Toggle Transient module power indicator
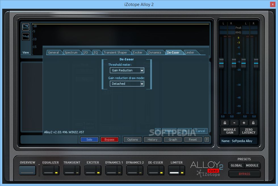Image resolution: width=278 pixels, height=186 pixels. tap(77, 172)
